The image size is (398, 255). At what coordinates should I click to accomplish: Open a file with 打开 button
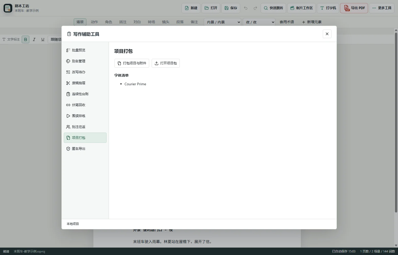click(x=211, y=8)
